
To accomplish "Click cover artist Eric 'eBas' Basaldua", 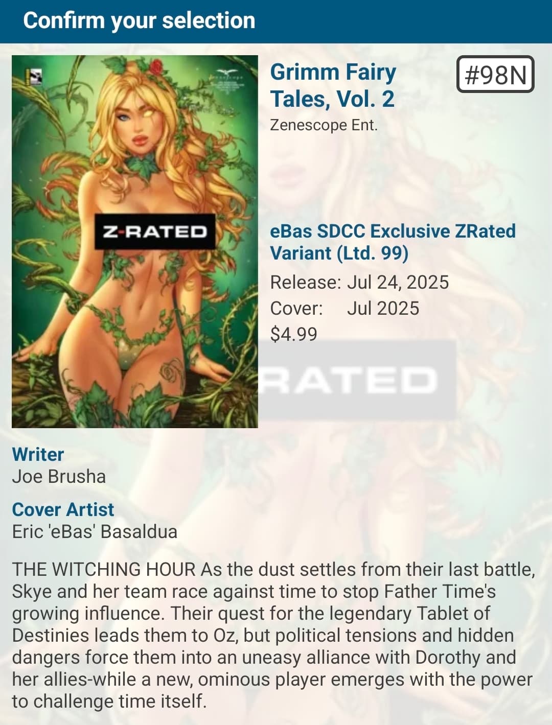I will [x=95, y=532].
